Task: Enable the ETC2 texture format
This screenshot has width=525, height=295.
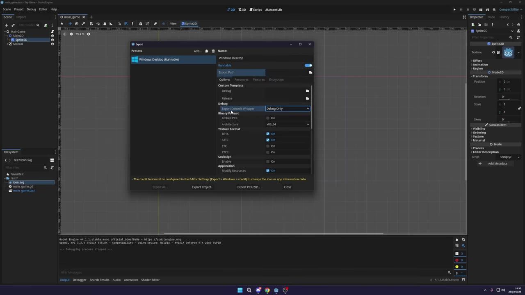Action: pyautogui.click(x=268, y=152)
